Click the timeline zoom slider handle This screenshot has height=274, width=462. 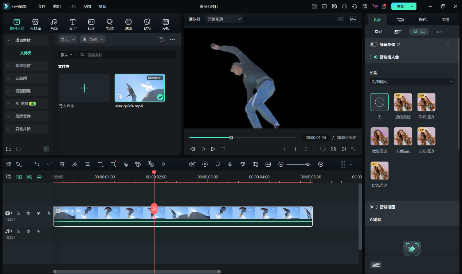tap(308, 164)
